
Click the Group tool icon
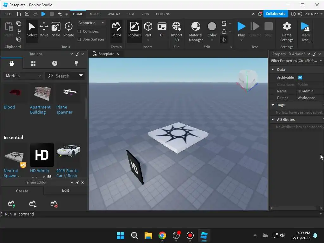224,23
